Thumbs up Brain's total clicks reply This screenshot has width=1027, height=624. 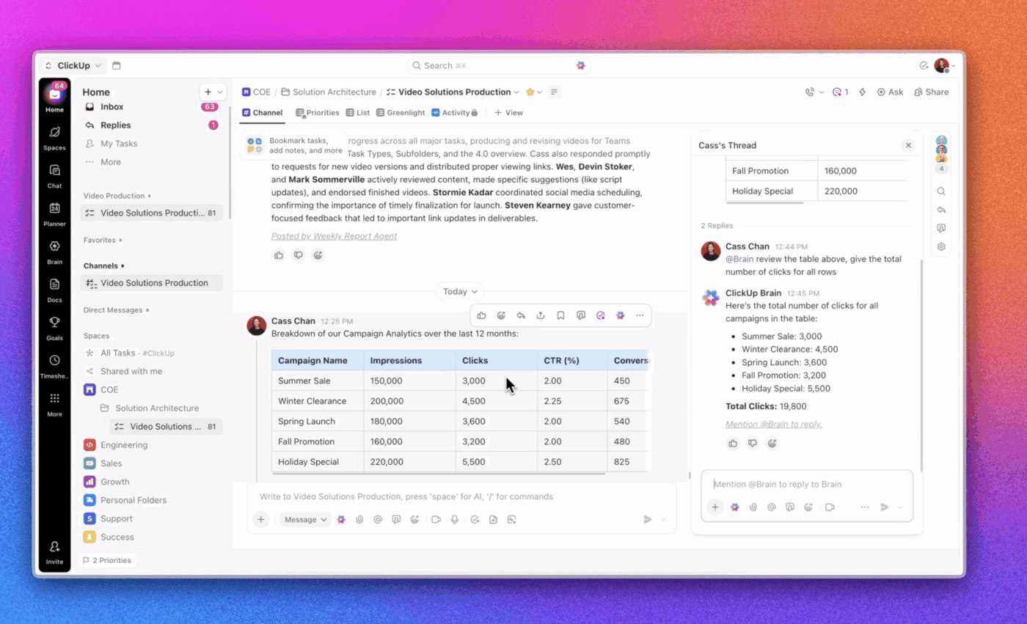click(x=731, y=443)
